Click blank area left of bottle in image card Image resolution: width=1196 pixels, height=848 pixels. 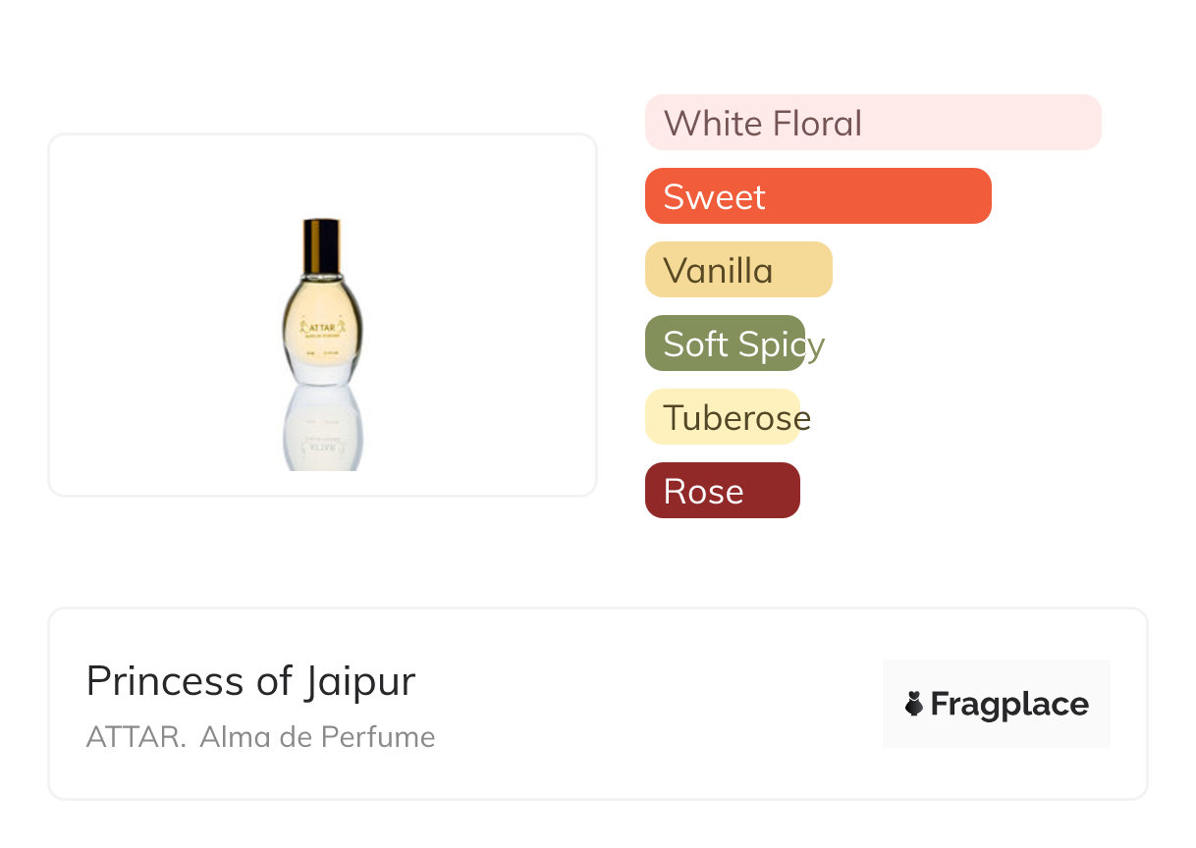157,314
